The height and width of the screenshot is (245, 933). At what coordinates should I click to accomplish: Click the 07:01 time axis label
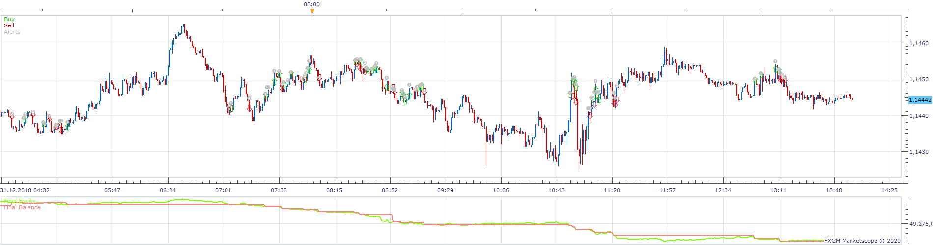click(223, 190)
